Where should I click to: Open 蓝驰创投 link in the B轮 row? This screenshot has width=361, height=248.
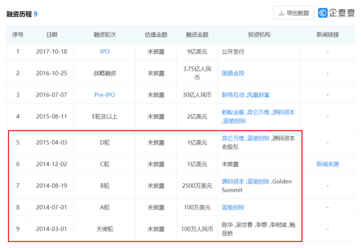click(x=258, y=181)
